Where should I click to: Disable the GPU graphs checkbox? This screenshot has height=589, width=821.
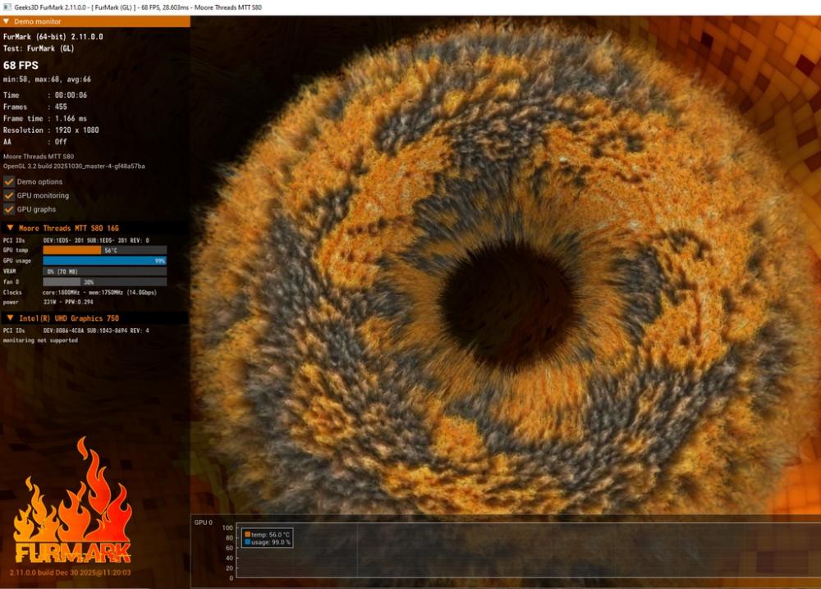point(9,209)
